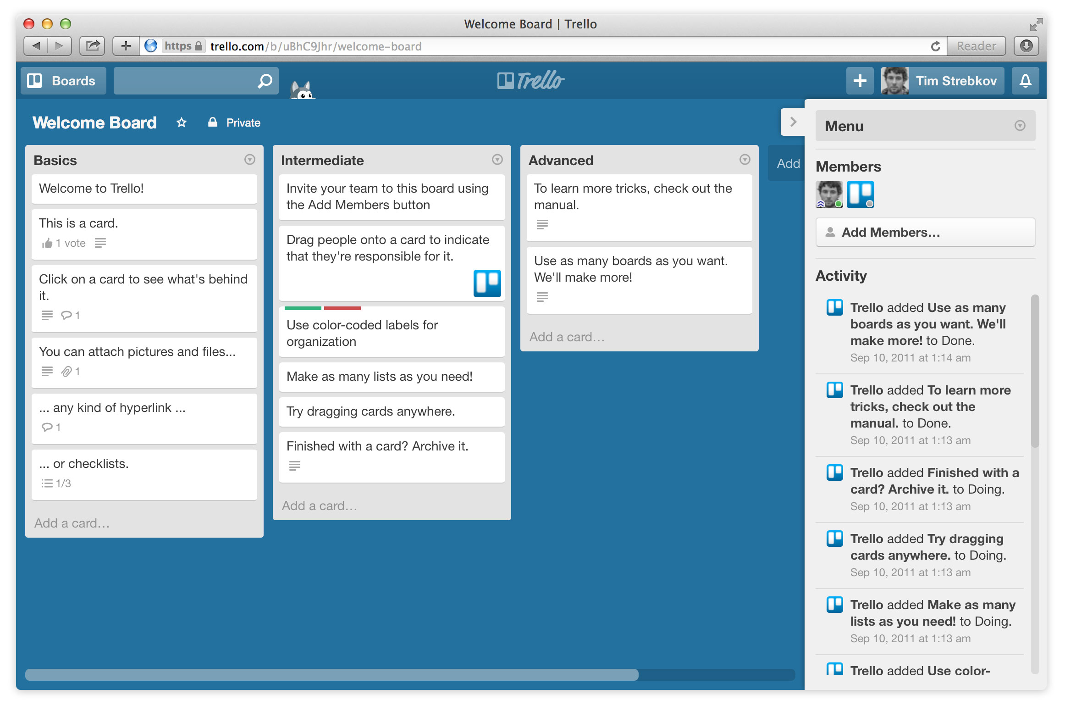Click Safari's share button
Viewport: 1065px width, 717px height.
click(x=92, y=46)
